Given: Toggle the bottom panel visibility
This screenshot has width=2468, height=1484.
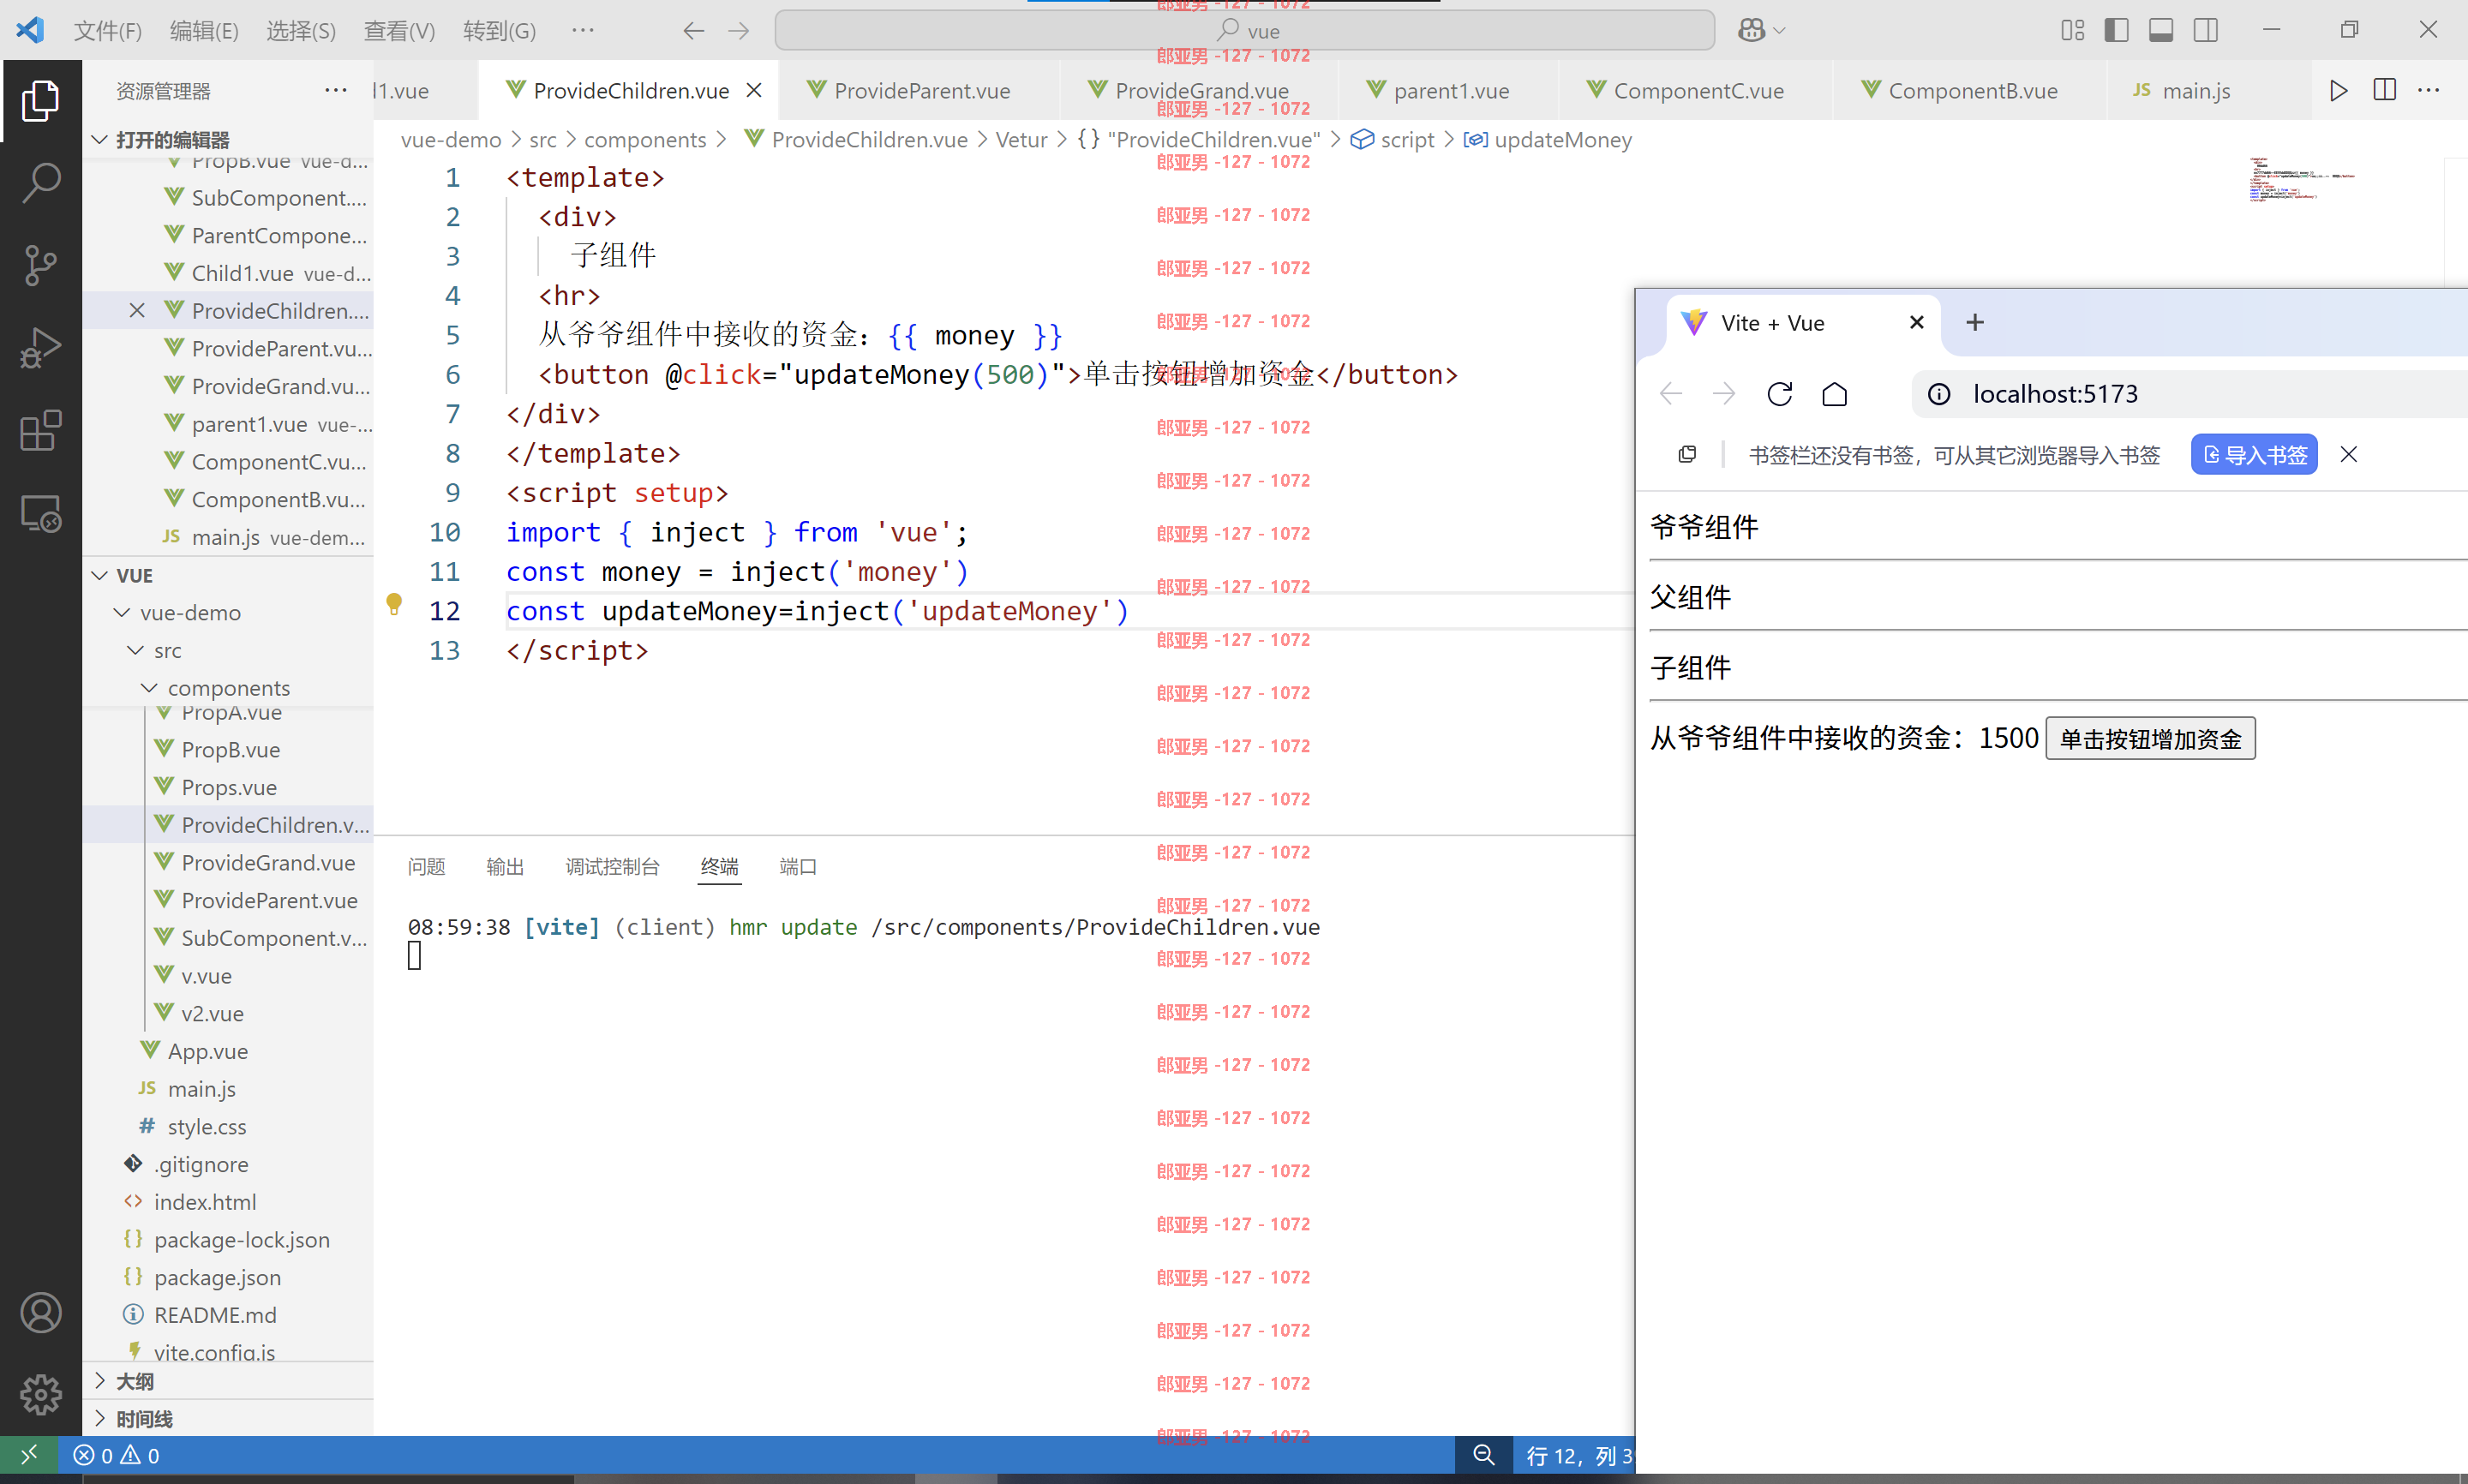Looking at the screenshot, I should [x=2161, y=30].
